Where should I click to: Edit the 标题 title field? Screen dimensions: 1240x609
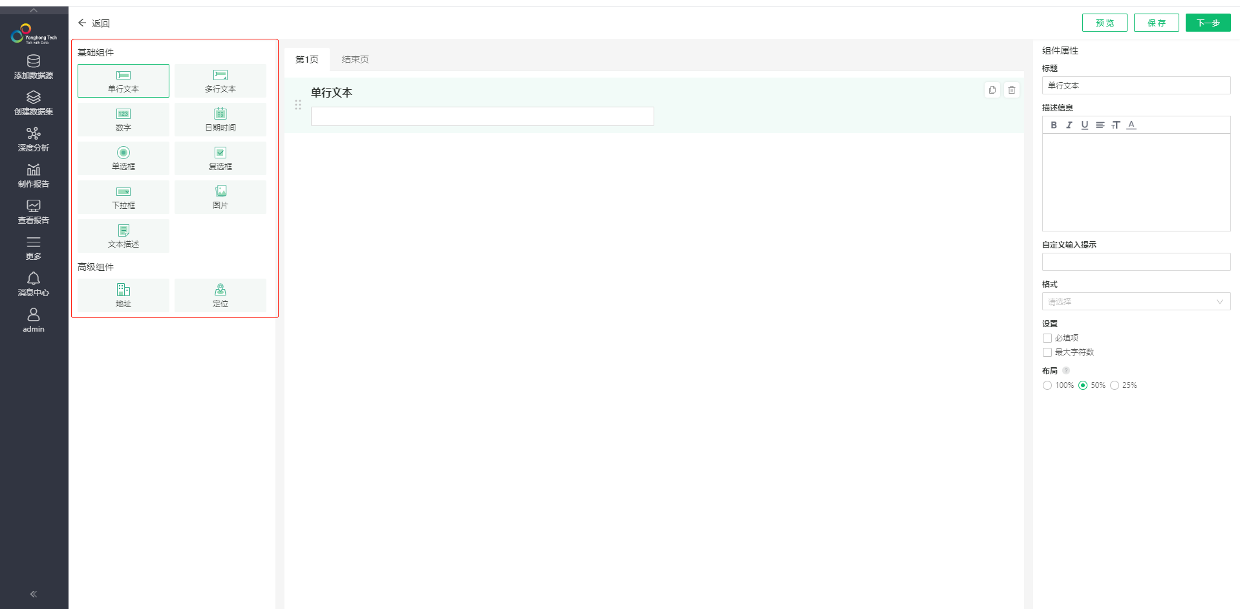(1136, 85)
